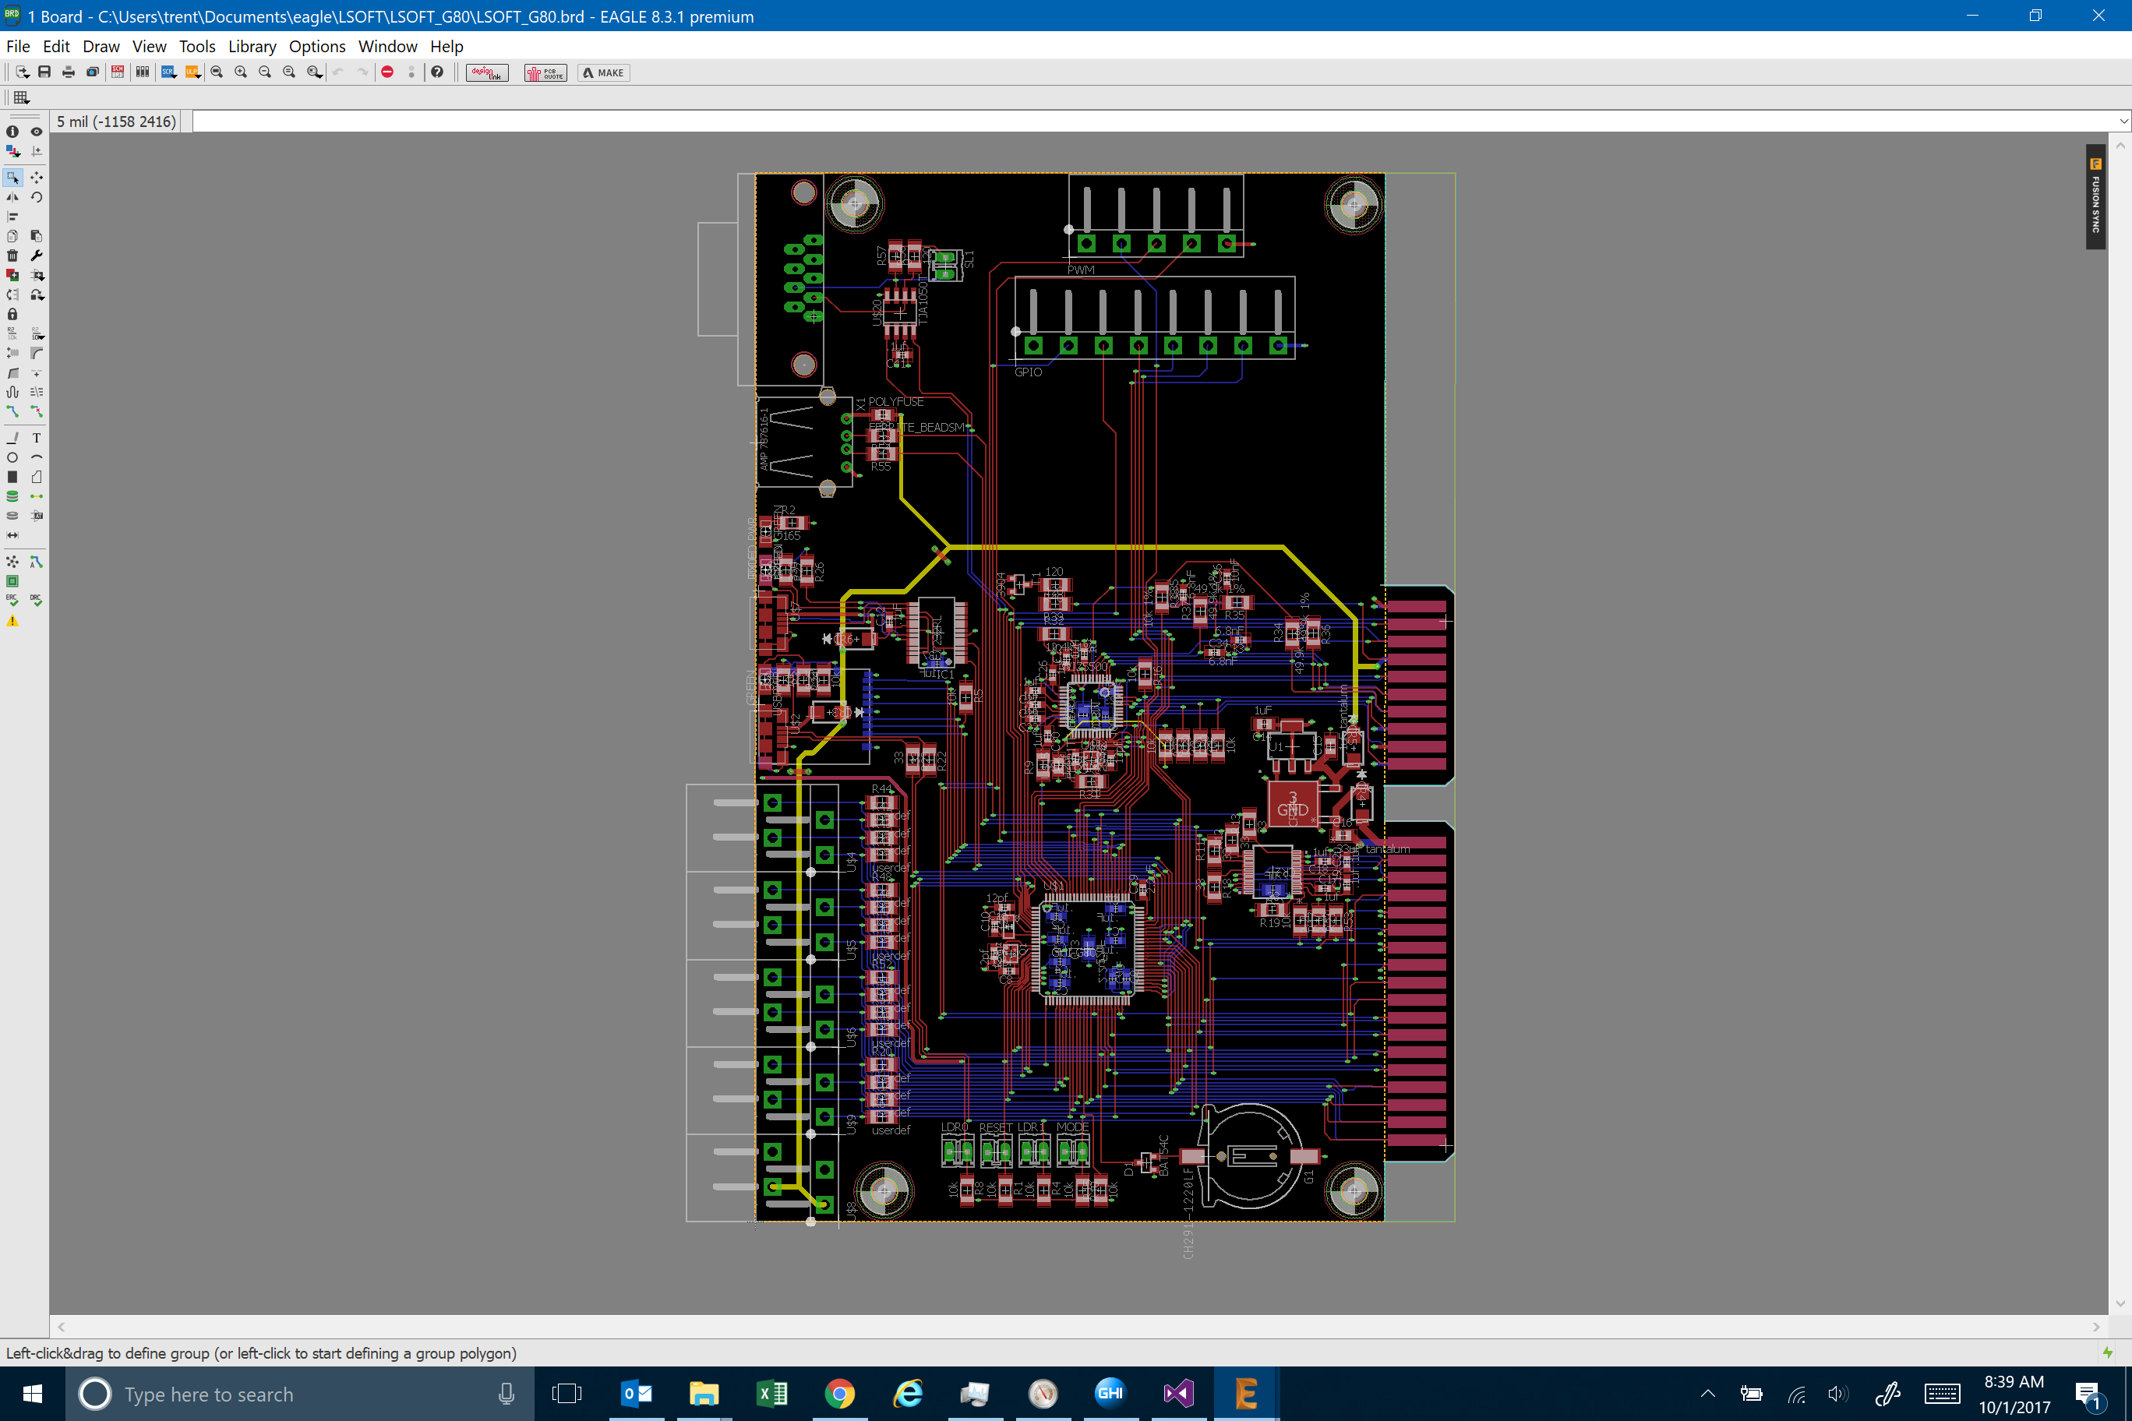Select the Lock tool

[12, 315]
